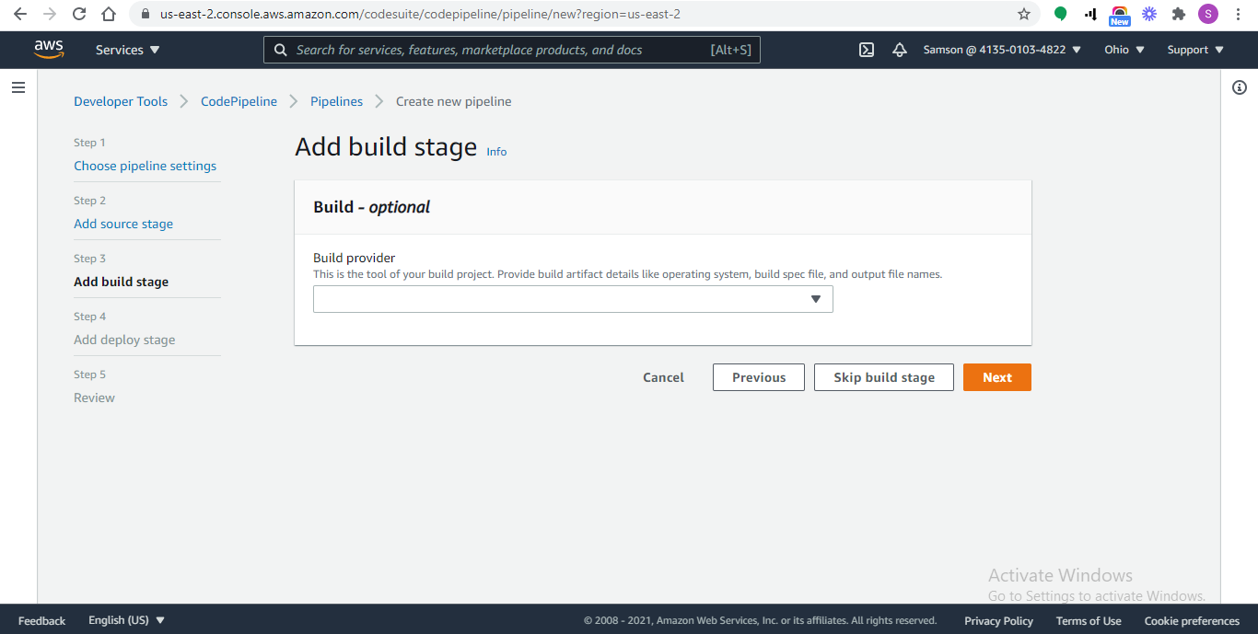Screen dimensions: 1258x634
Task: Go to Pipelines via the breadcrumb link
Action: point(336,101)
